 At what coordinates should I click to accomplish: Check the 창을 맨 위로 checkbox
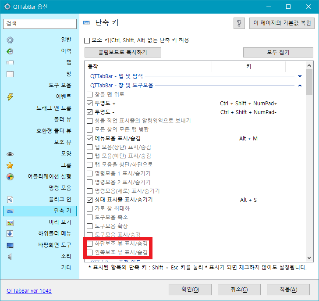click(x=89, y=94)
